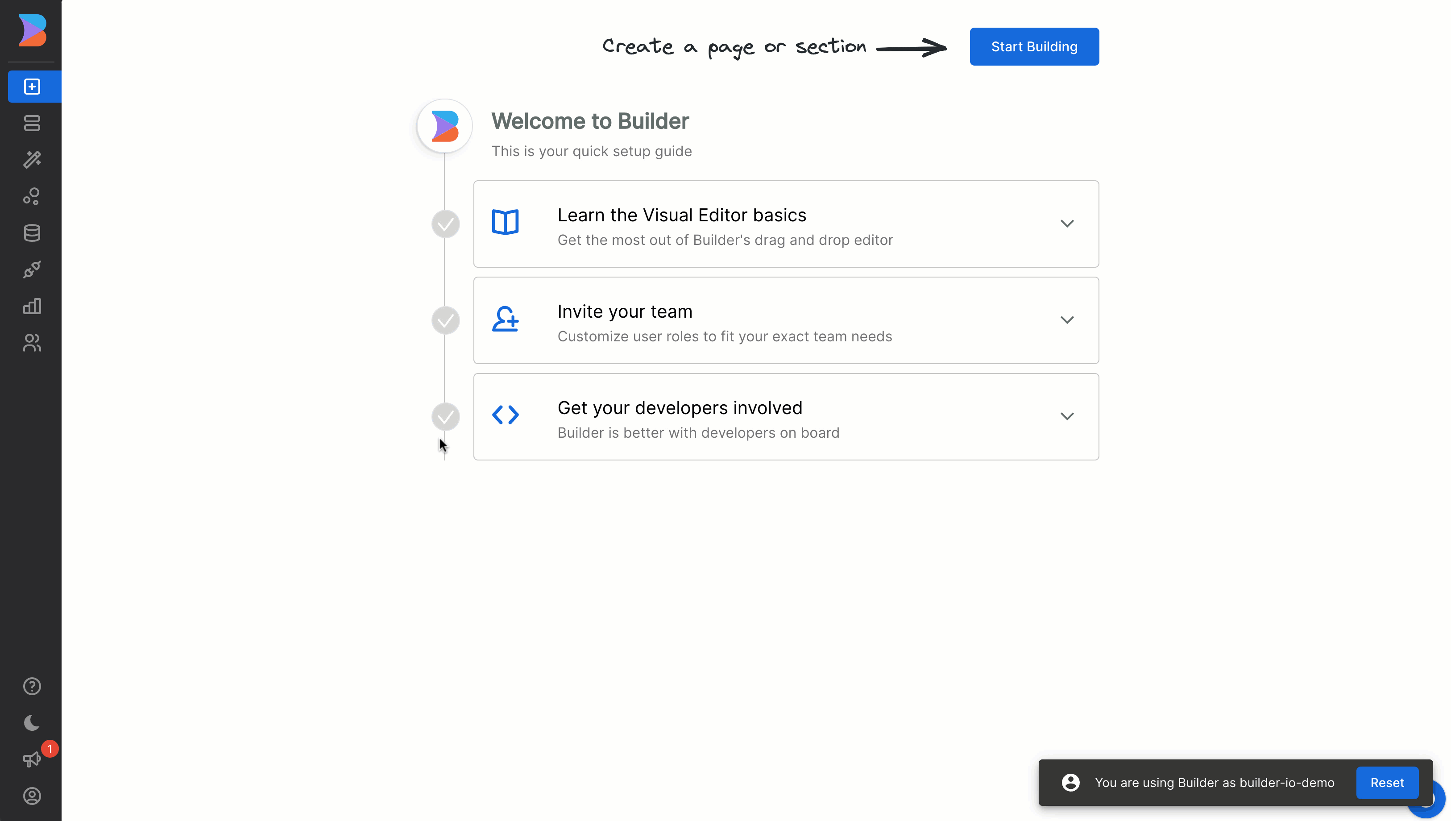Click the Builder logo beside Welcome heading
This screenshot has width=1451, height=821.
pos(445,126)
